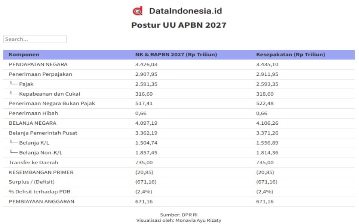Select the BELANJA NEGARA row label

pyautogui.click(x=33, y=123)
